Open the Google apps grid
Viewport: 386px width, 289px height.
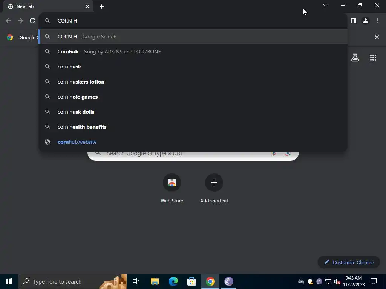(x=373, y=58)
